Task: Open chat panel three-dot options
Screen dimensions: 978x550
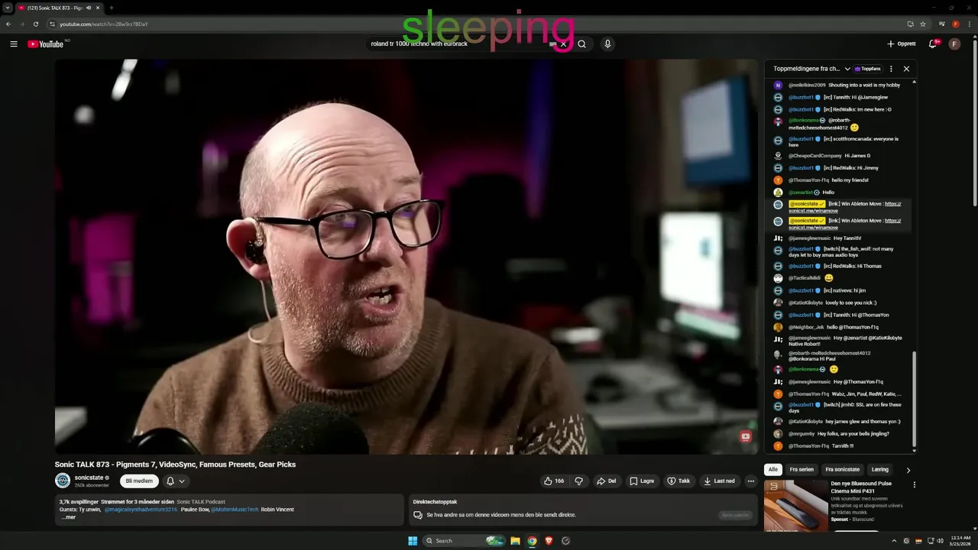Action: point(891,69)
